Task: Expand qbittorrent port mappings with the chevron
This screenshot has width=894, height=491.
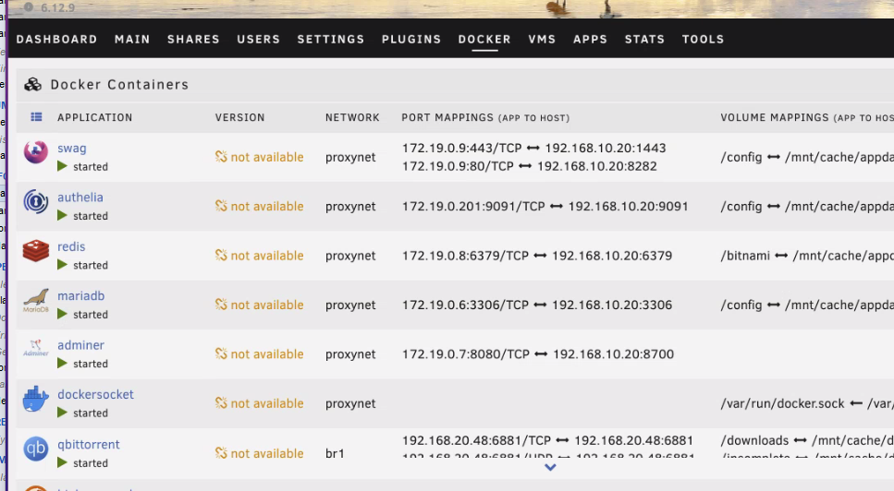Action: 550,467
